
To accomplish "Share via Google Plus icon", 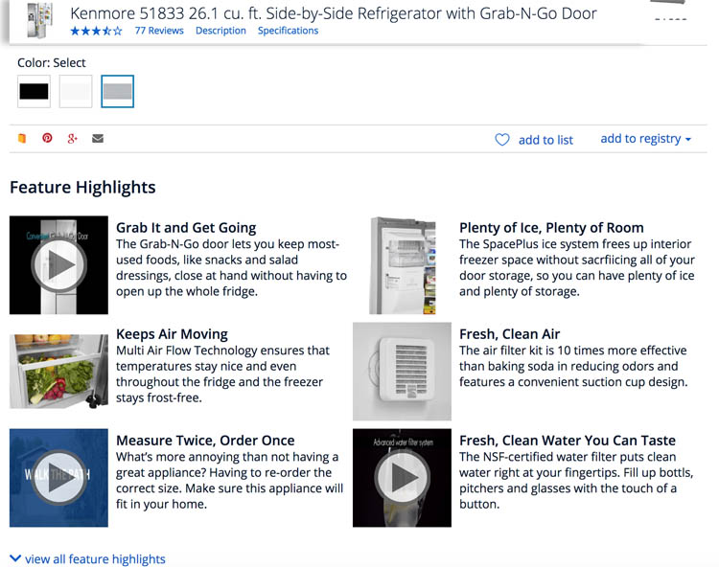I will (72, 138).
